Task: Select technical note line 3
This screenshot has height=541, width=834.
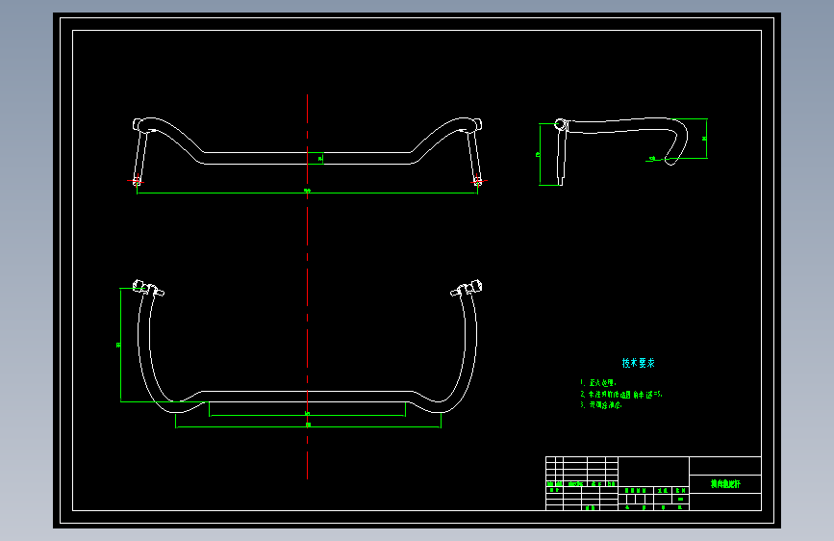Action: 601,405
